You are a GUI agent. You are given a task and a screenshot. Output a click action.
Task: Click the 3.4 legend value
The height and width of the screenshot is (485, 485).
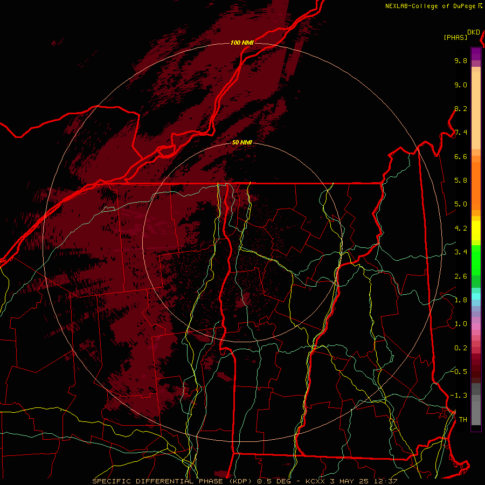coord(461,252)
